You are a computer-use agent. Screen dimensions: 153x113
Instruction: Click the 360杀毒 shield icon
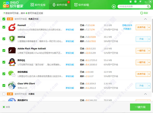click(x=12, y=39)
